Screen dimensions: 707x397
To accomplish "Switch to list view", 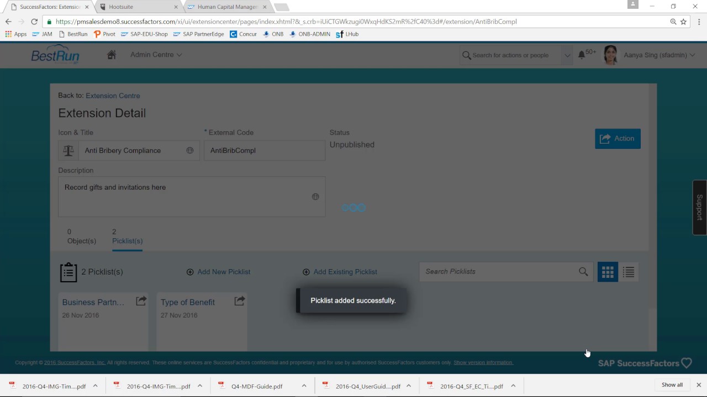I will (629, 272).
